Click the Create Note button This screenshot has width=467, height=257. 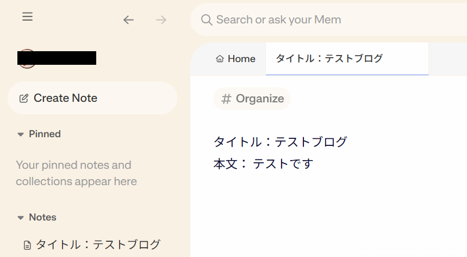point(92,98)
